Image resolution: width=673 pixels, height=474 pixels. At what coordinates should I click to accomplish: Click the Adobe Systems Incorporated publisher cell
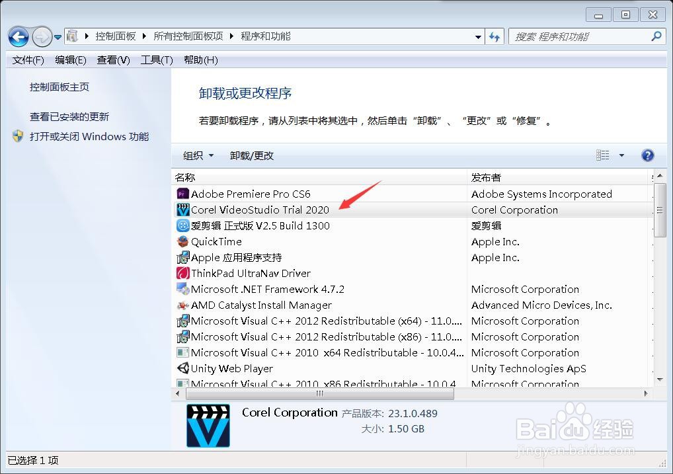coord(541,194)
